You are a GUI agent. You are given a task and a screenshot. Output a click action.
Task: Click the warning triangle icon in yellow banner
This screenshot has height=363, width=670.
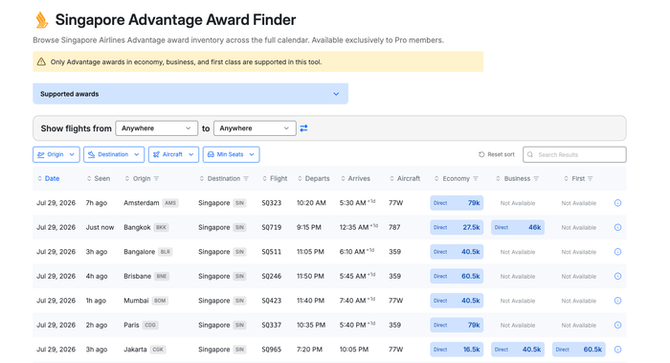click(x=41, y=62)
